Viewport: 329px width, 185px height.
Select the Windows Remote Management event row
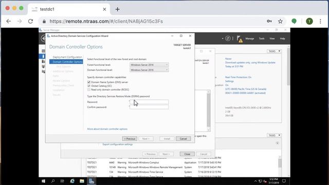coord(154,167)
